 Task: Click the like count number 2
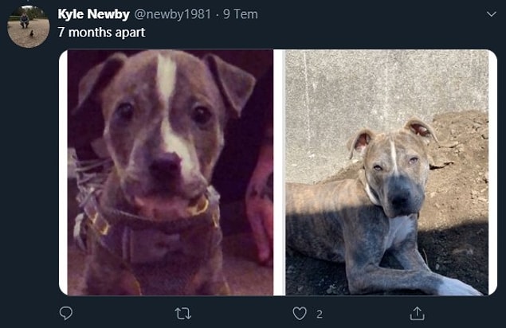(x=320, y=314)
